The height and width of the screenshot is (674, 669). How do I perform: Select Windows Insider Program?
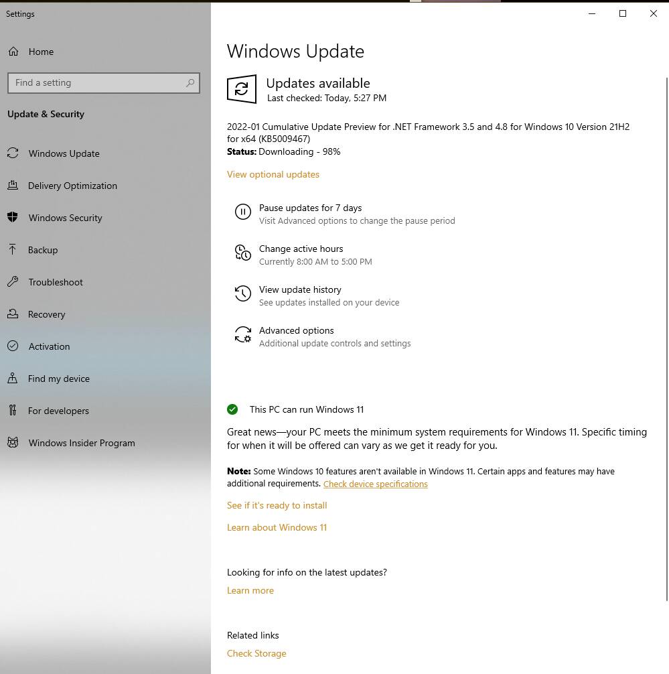[x=81, y=443]
